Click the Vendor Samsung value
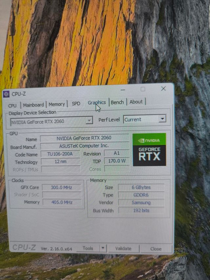This screenshot has width=210, height=280. click(x=141, y=202)
